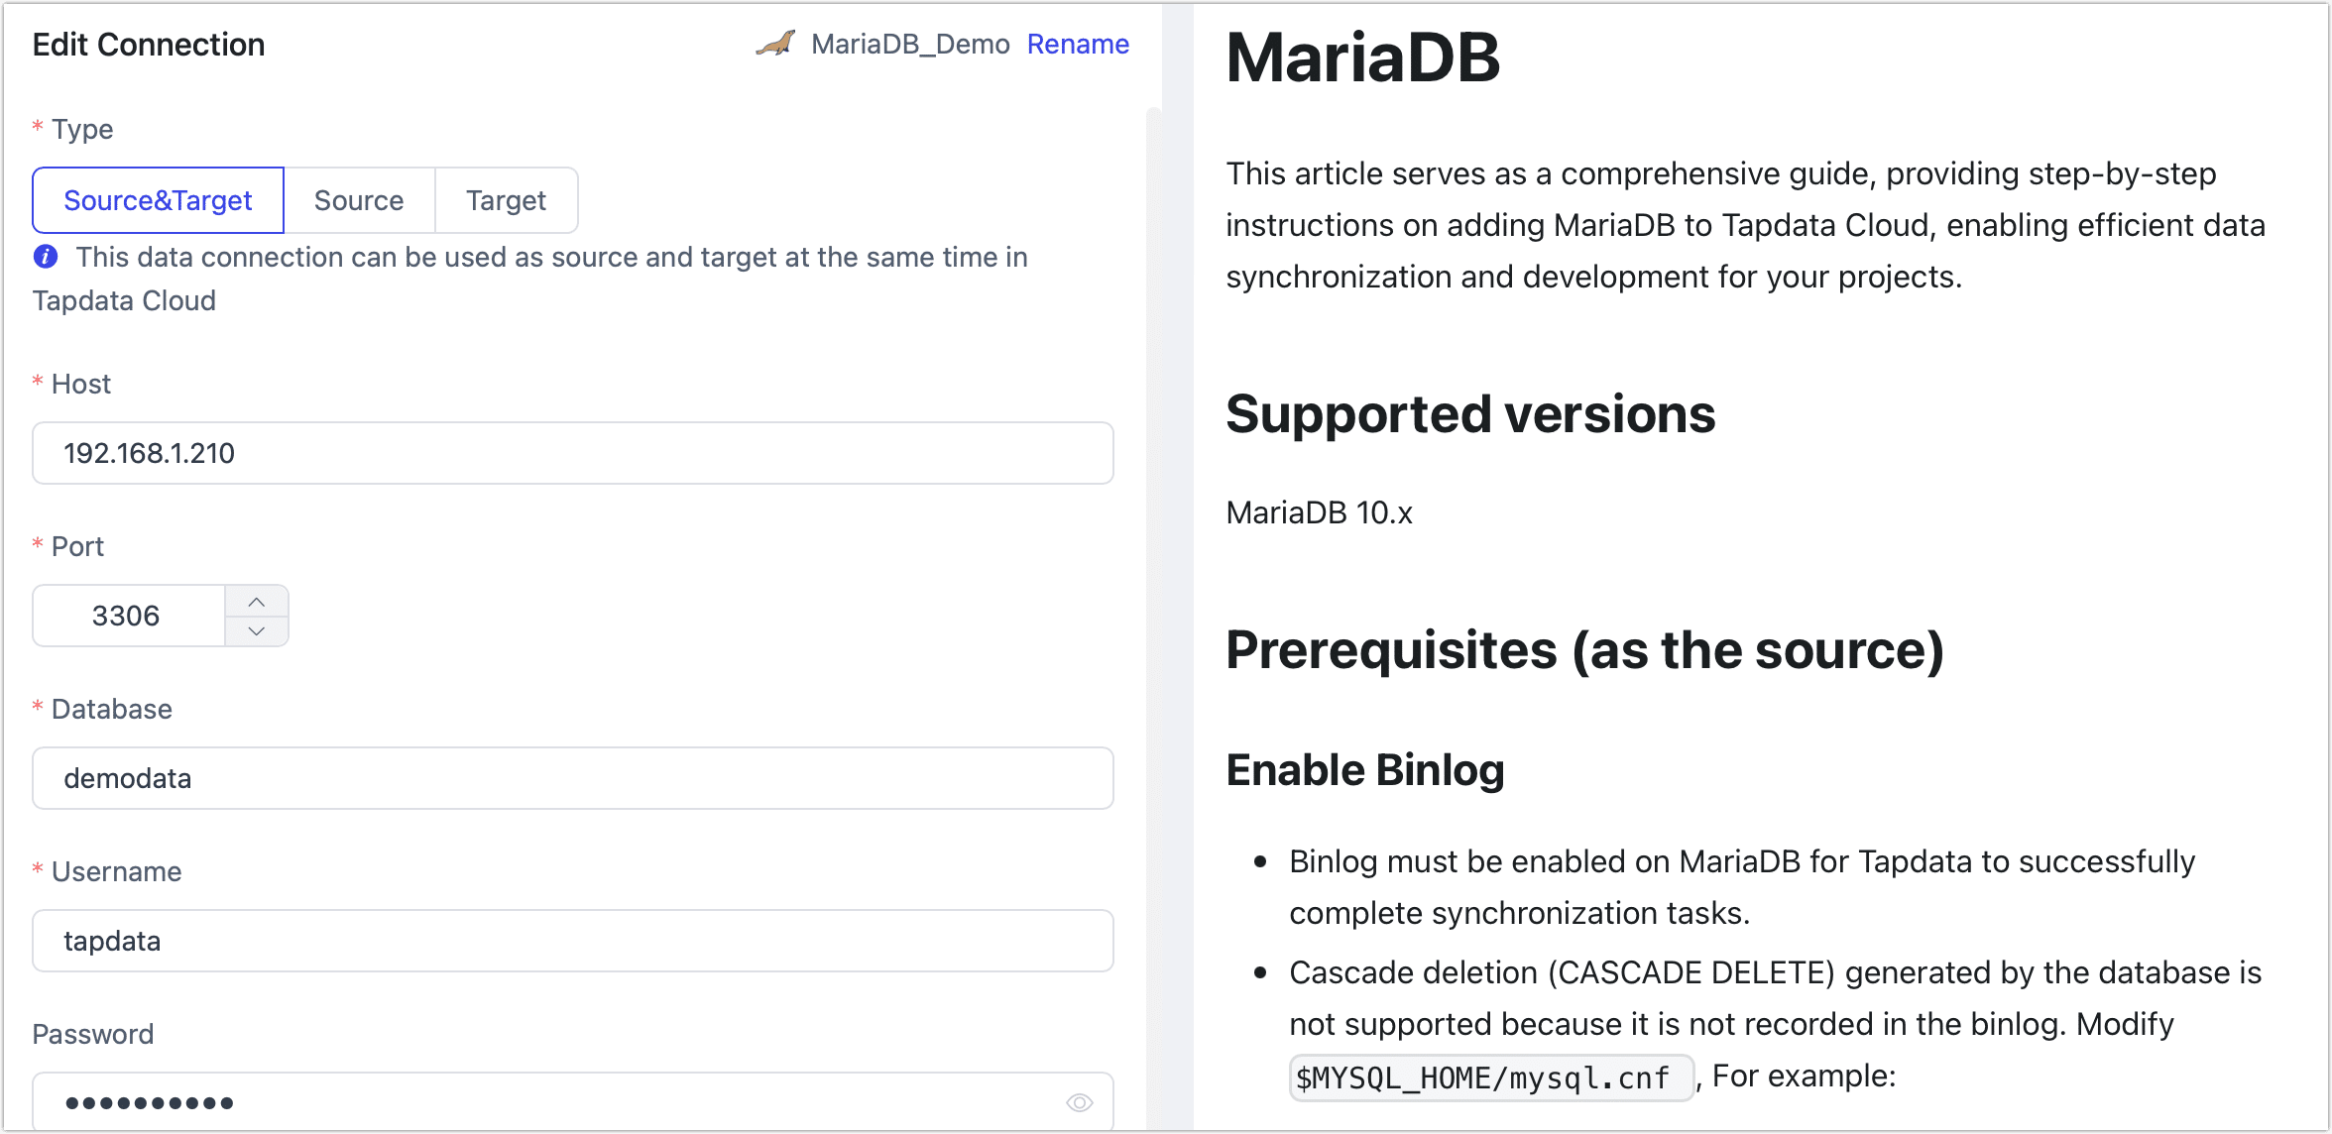Select the Target connection type
Screen dimensions: 2332x1134
point(506,200)
